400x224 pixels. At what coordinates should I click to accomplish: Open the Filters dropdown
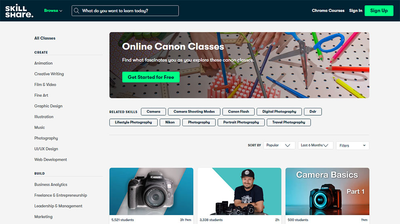click(353, 146)
